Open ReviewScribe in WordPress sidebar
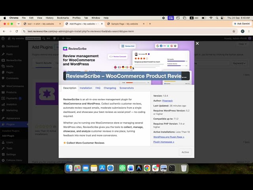This screenshot has height=190, width=253. click(x=14, y=60)
